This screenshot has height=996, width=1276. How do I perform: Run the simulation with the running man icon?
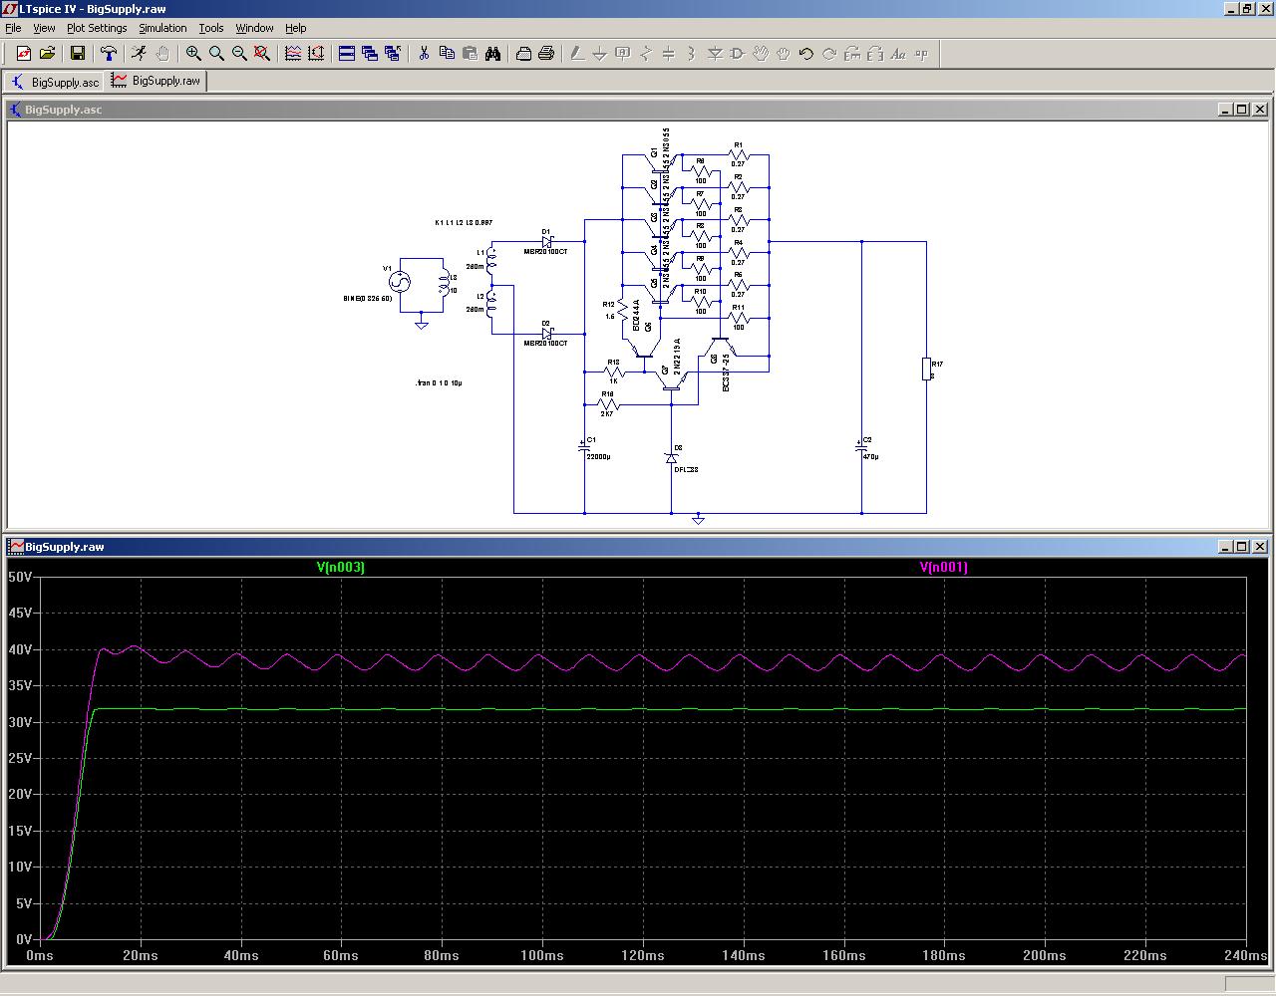point(139,54)
